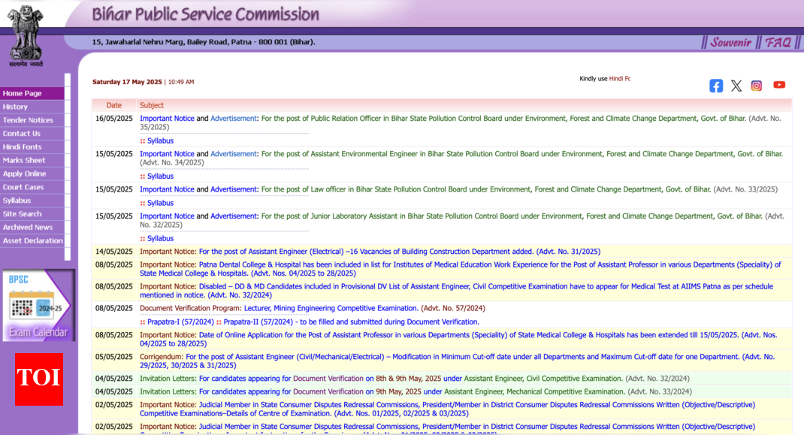Open the FAQ link in header
Screen dimensions: 804x435
coord(778,43)
